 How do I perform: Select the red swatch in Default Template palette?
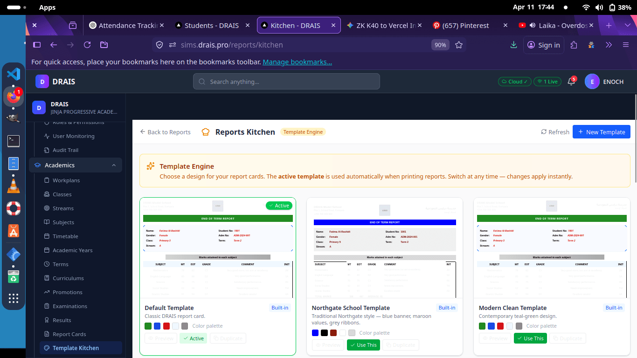point(166,326)
